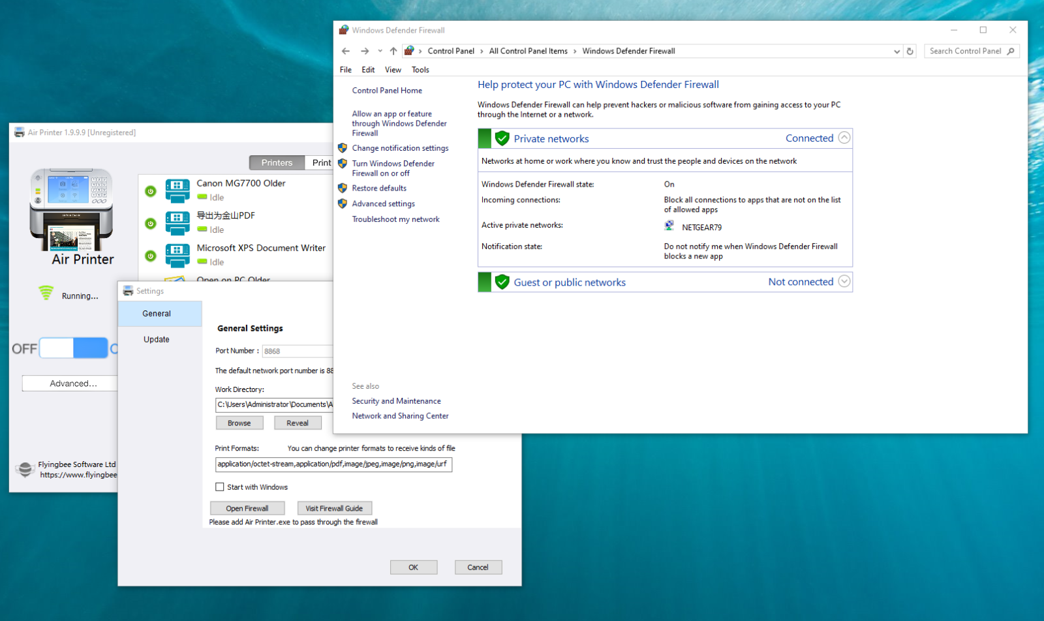Click Microsoft XPS Document Writer printer icon
Viewport: 1044px width, 621px height.
tap(177, 256)
